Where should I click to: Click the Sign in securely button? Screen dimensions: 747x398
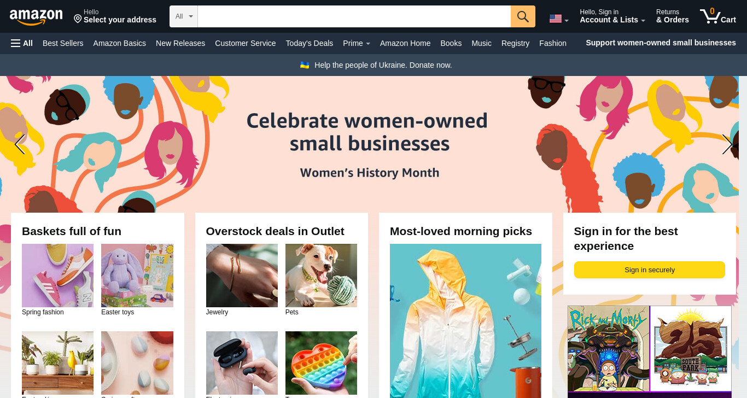(649, 270)
